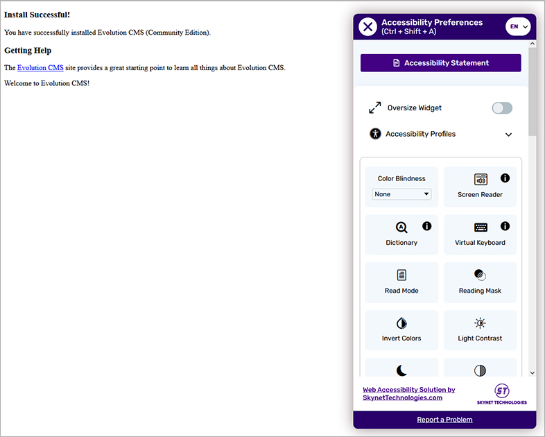Activate the Virtual Keyboard

480,235
